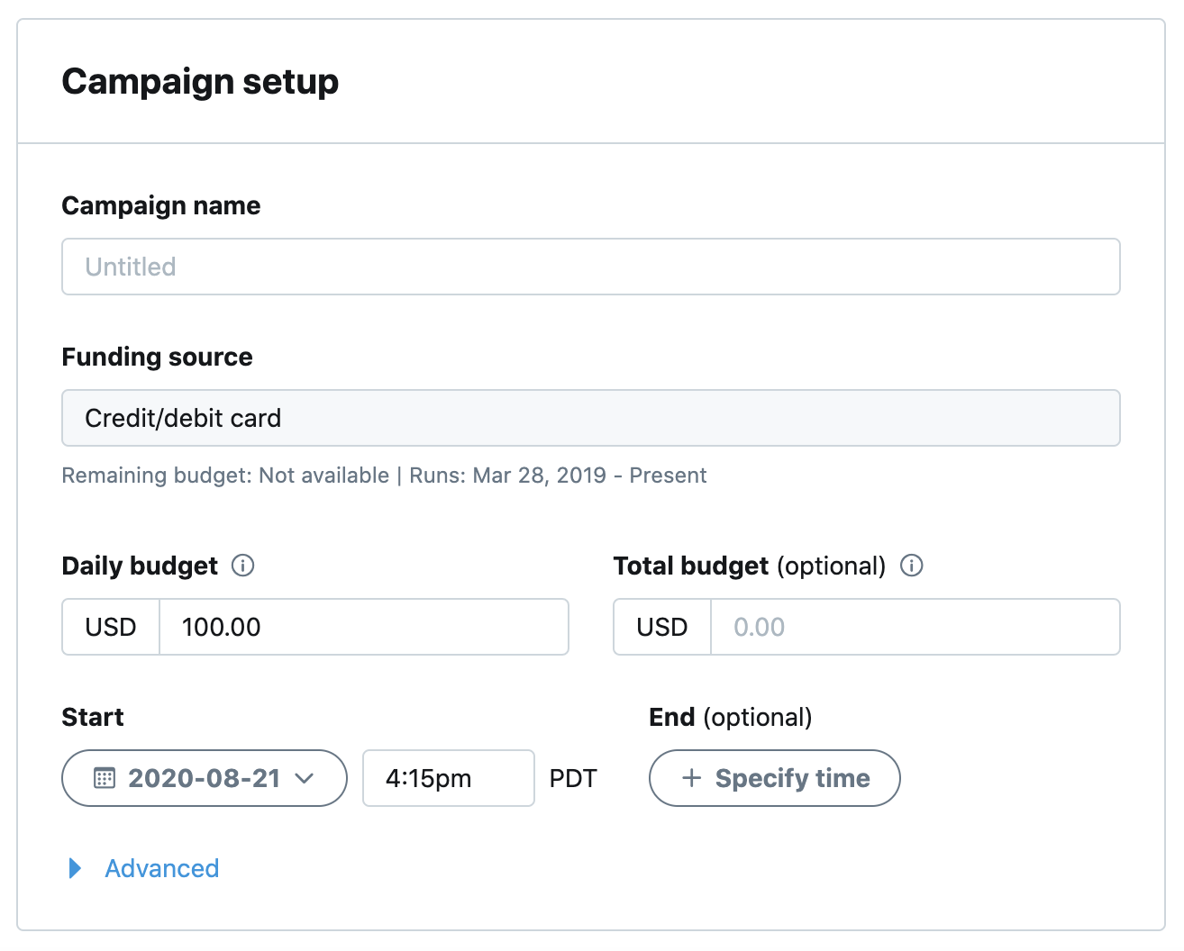1184x951 pixels.
Task: Click the Daily budget amount field 100.00
Action: click(363, 627)
